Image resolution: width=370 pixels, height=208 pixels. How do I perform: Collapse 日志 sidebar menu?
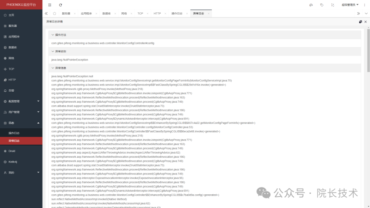coord(21,123)
